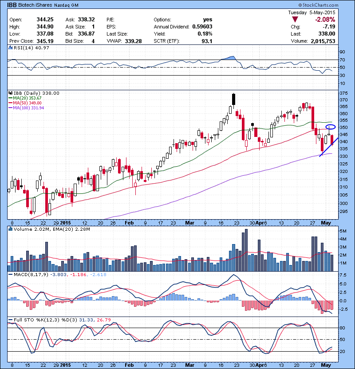Click the Nasdaq GM exchange label
The width and height of the screenshot is (355, 369).
(66, 5)
